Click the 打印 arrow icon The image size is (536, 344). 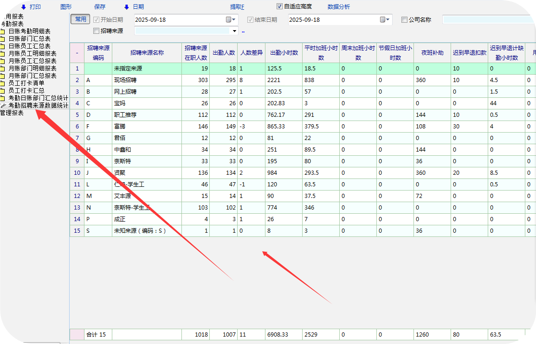pyautogui.click(x=23, y=7)
